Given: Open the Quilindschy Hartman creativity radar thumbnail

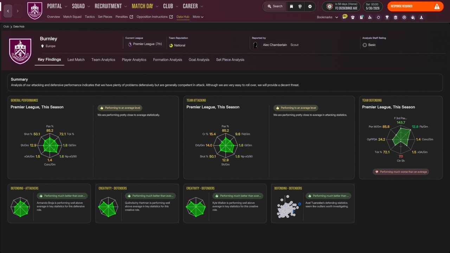Looking at the screenshot, I should coord(108,207).
